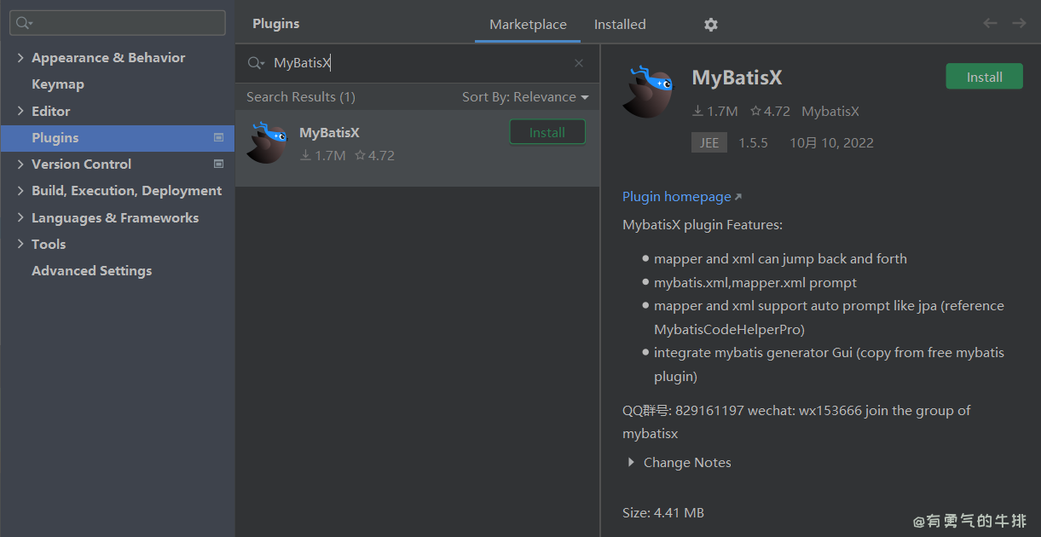This screenshot has height=537, width=1041.
Task: Click the plugin settings gear icon
Action: [x=710, y=25]
